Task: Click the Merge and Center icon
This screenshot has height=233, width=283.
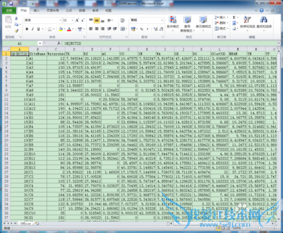Action: pos(123,29)
